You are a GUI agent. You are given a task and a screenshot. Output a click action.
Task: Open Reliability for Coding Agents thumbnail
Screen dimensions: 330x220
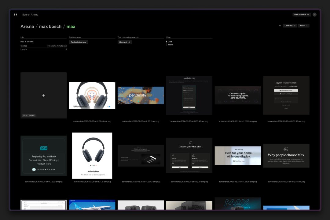coord(141,156)
